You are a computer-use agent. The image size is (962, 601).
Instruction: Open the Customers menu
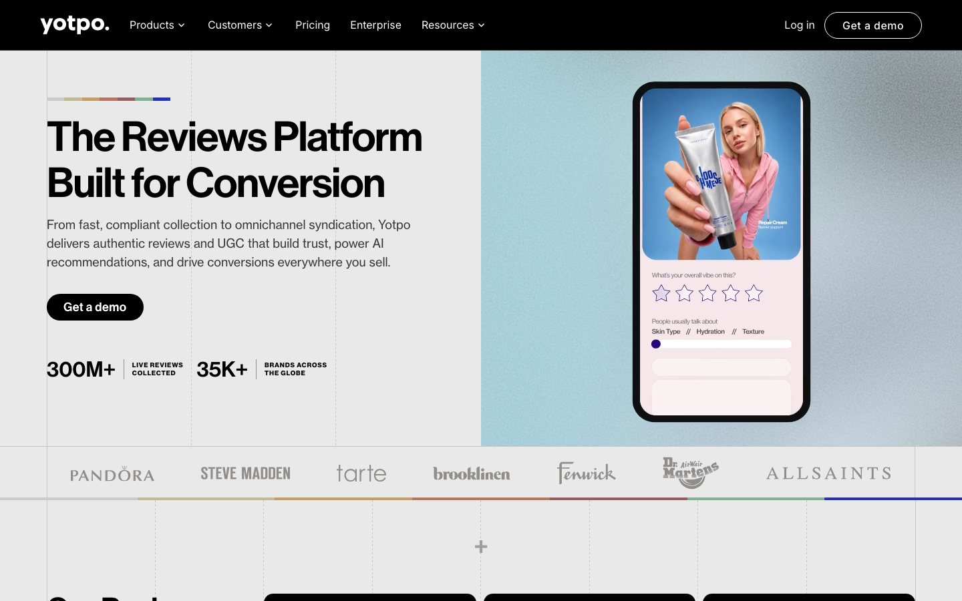pos(240,25)
